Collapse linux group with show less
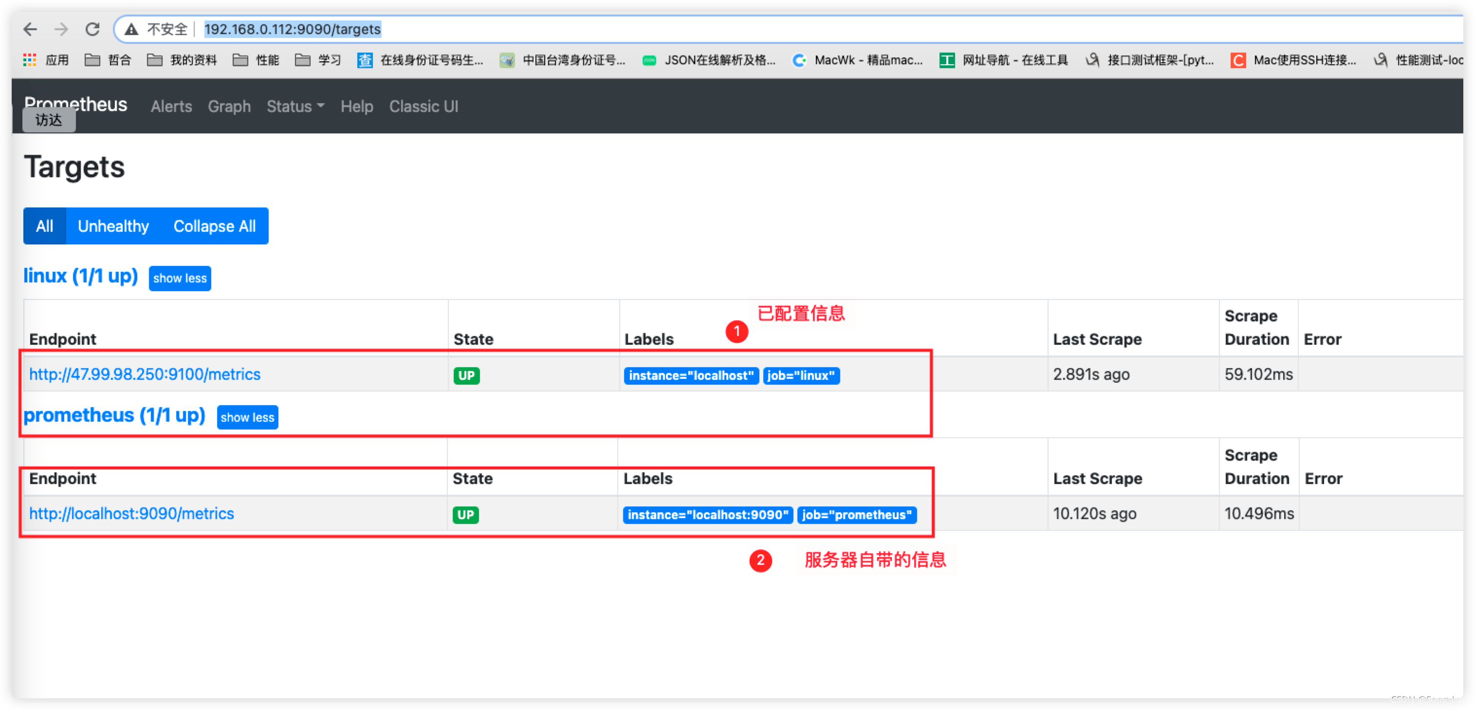The height and width of the screenshot is (710, 1475). (180, 278)
